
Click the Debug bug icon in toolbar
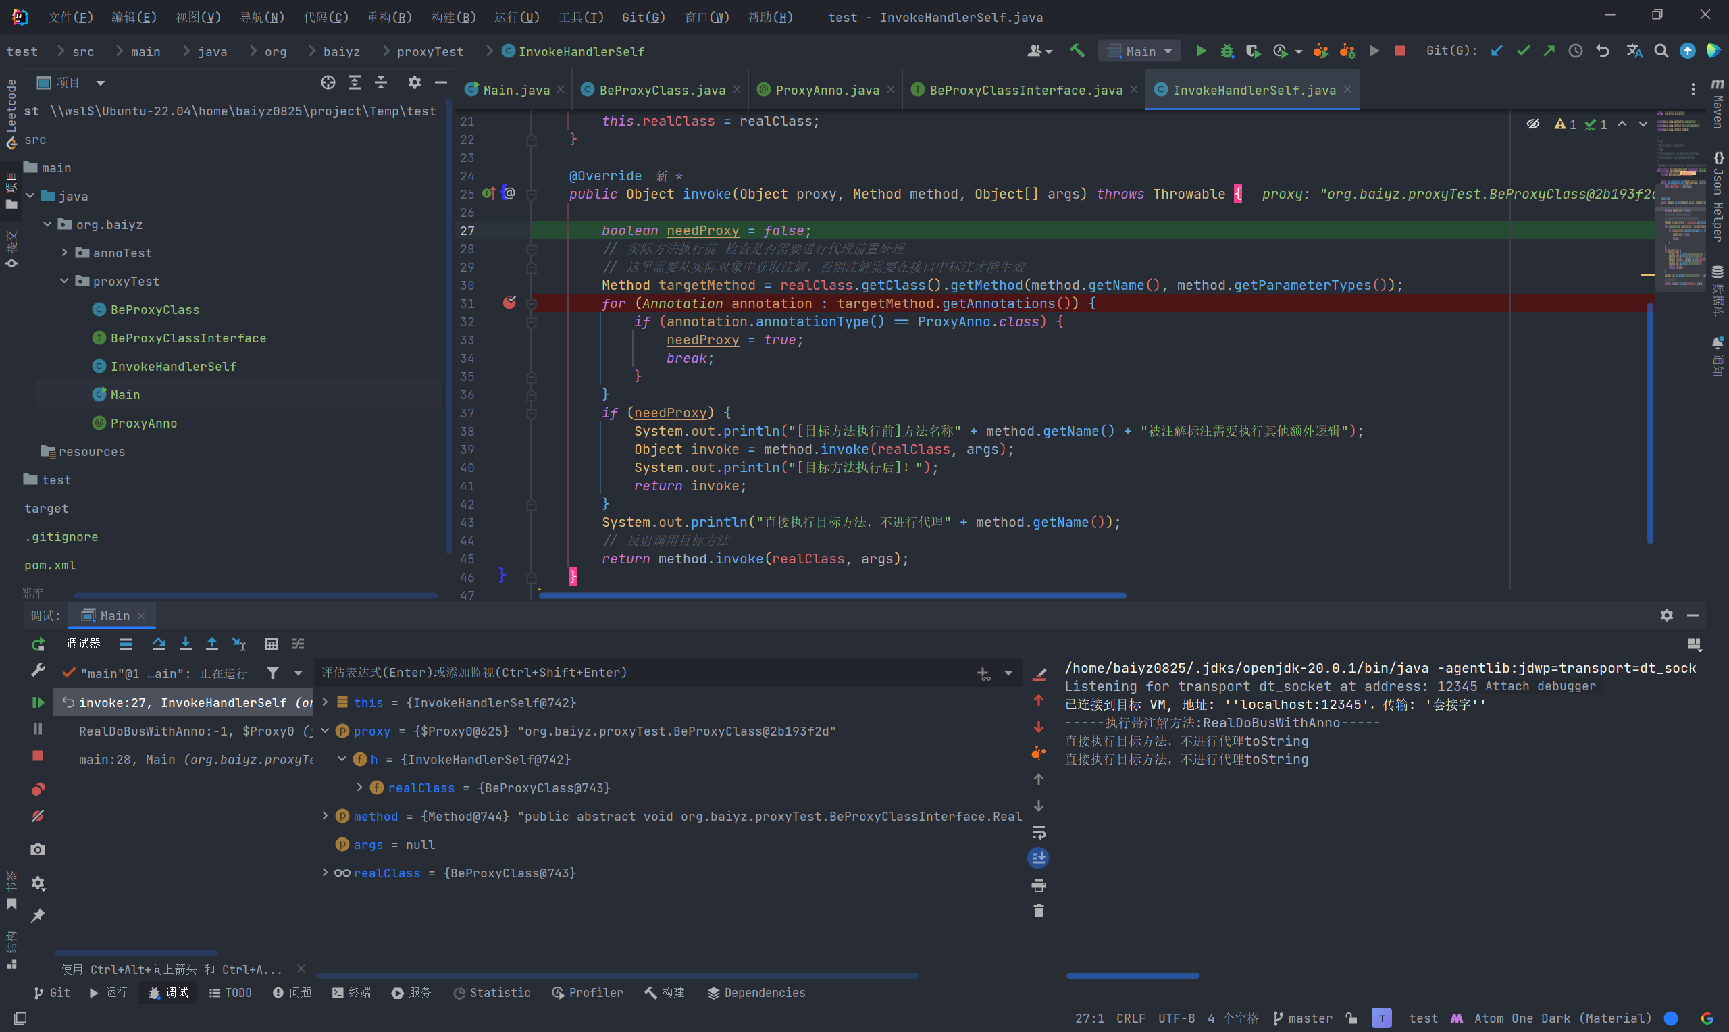tap(1227, 51)
